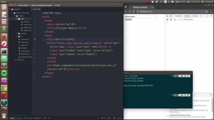Screen dimensions: 214x120
Task: Collapse the bower_components folder
Action: click(12, 13)
